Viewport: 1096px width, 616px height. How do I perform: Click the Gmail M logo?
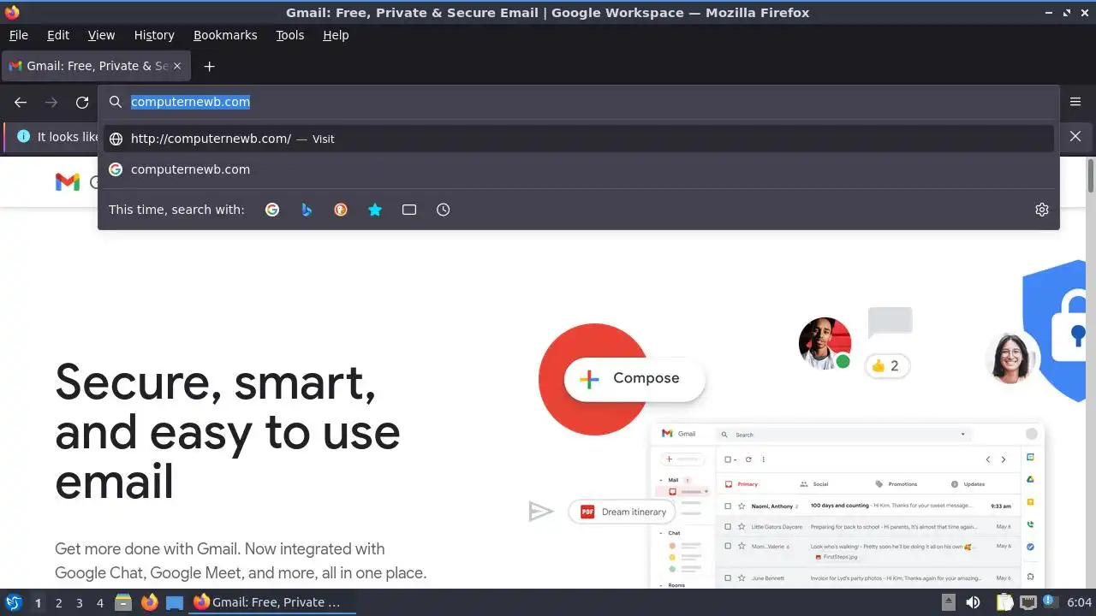[68, 181]
